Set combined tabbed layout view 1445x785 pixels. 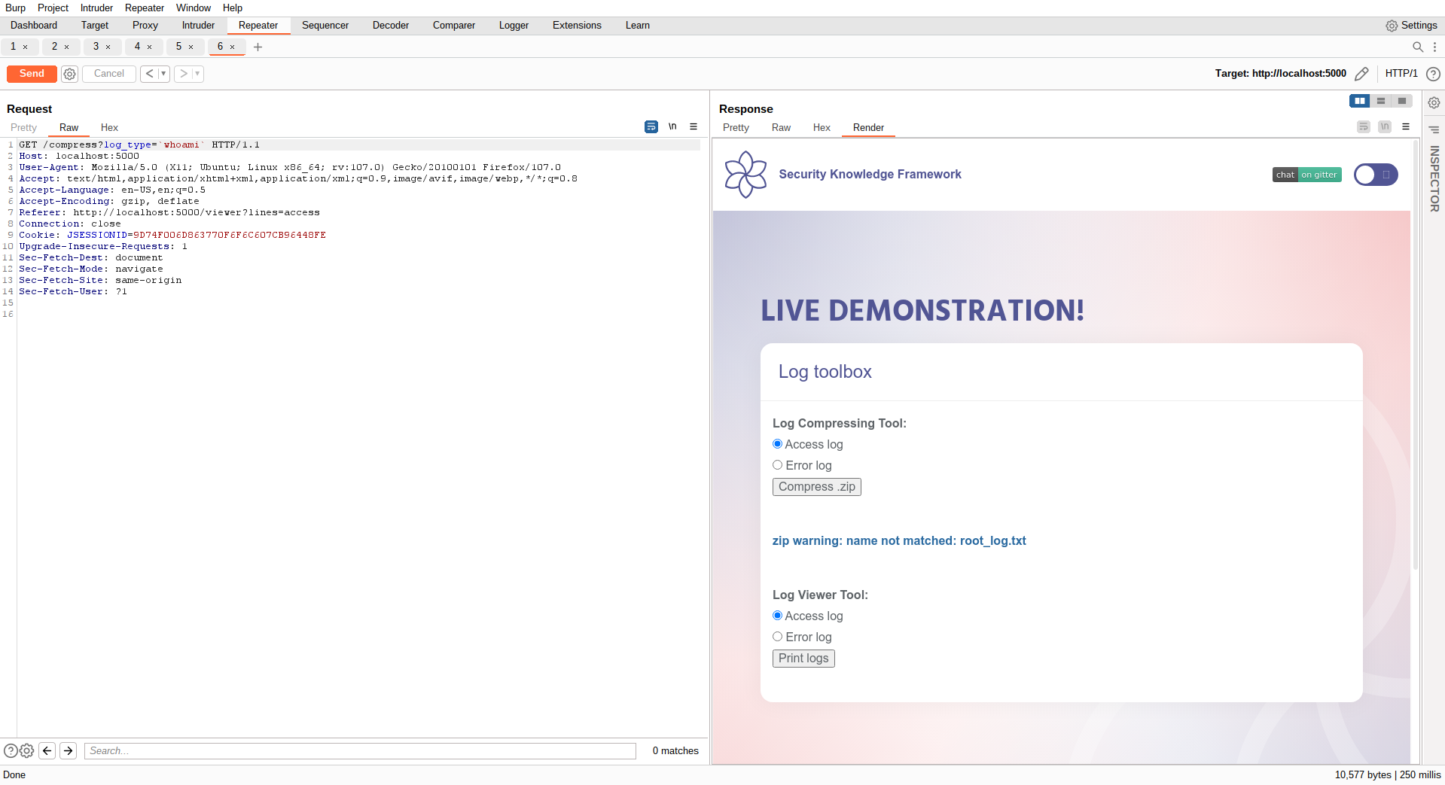[x=1402, y=101]
